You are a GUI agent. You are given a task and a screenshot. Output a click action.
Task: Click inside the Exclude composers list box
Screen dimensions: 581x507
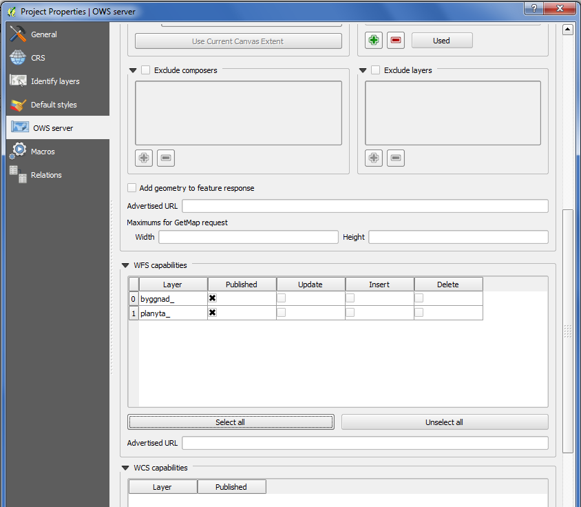tap(238, 113)
